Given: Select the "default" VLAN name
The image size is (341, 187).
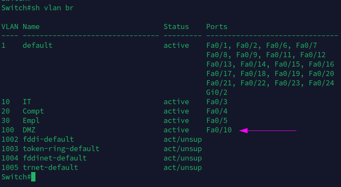Looking at the screenshot, I should coord(38,45).
